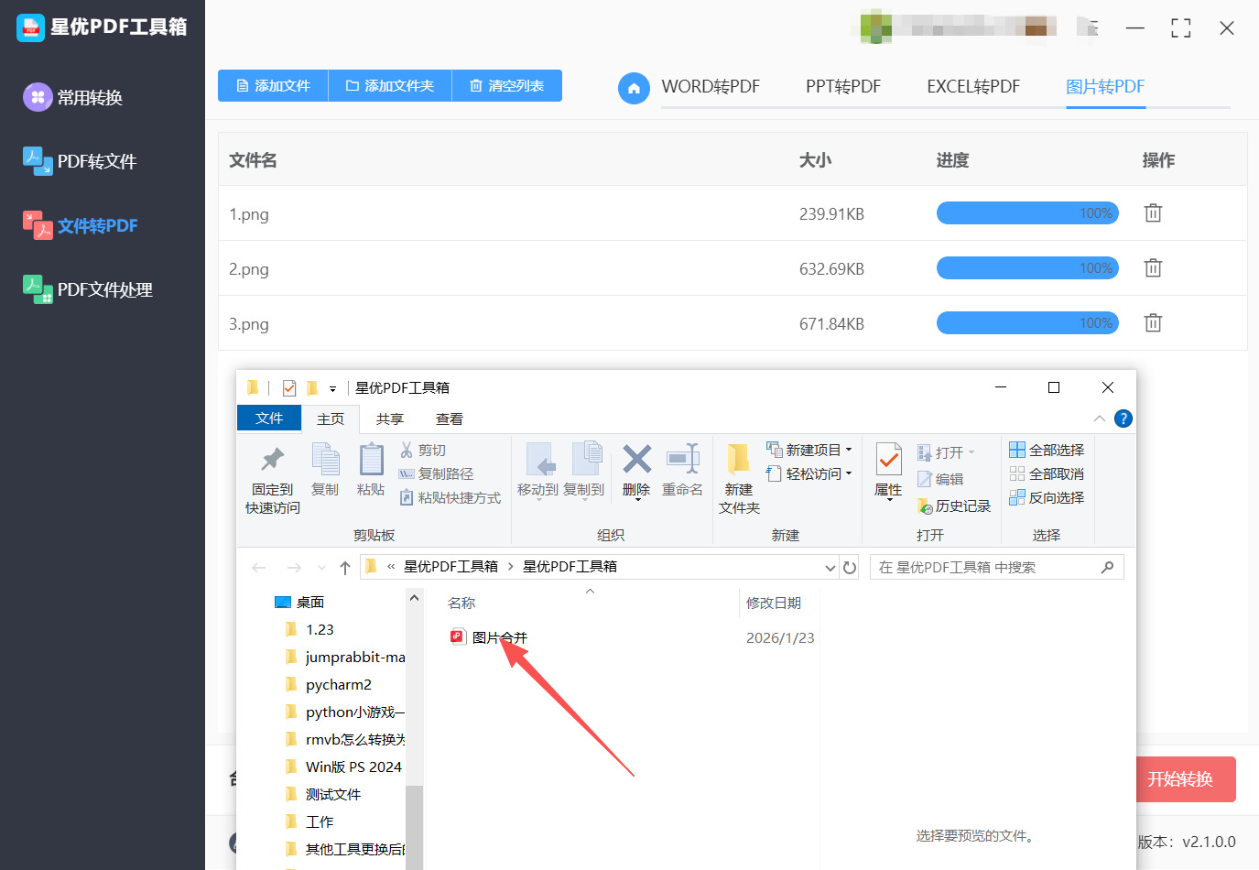Open PDF文件处理 section
The image size is (1259, 870).
[x=88, y=289]
